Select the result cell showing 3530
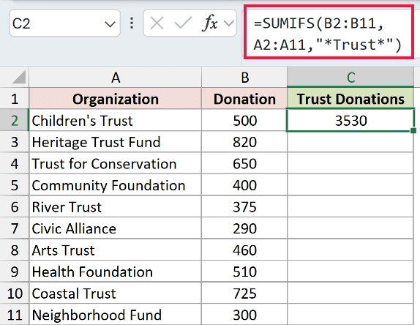Screen dimensions: 420x325 coord(350,120)
